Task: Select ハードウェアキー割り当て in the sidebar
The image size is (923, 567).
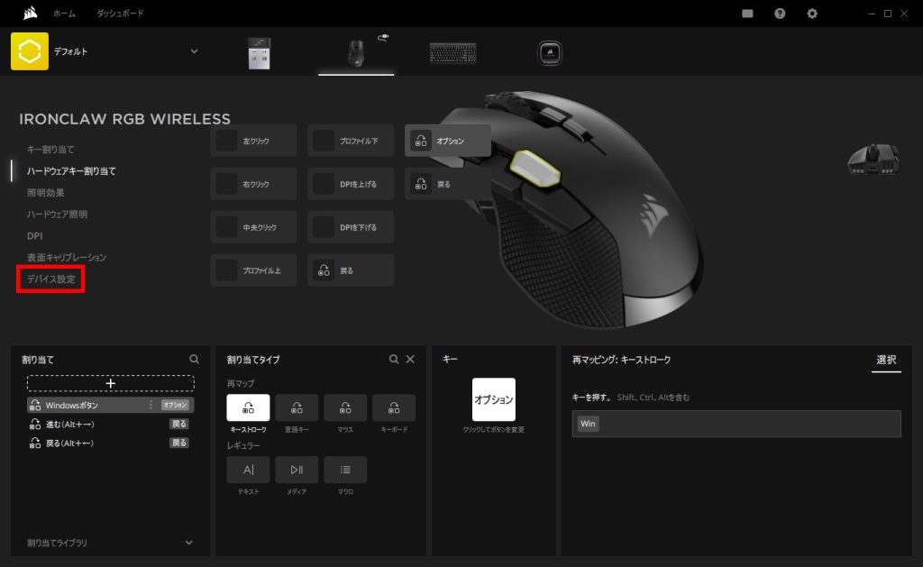Action: pos(71,171)
